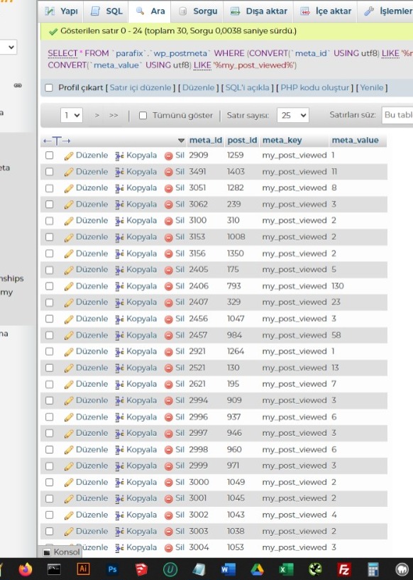Click PHP kodu oluştur link
The width and height of the screenshot is (413, 580).
click(314, 87)
